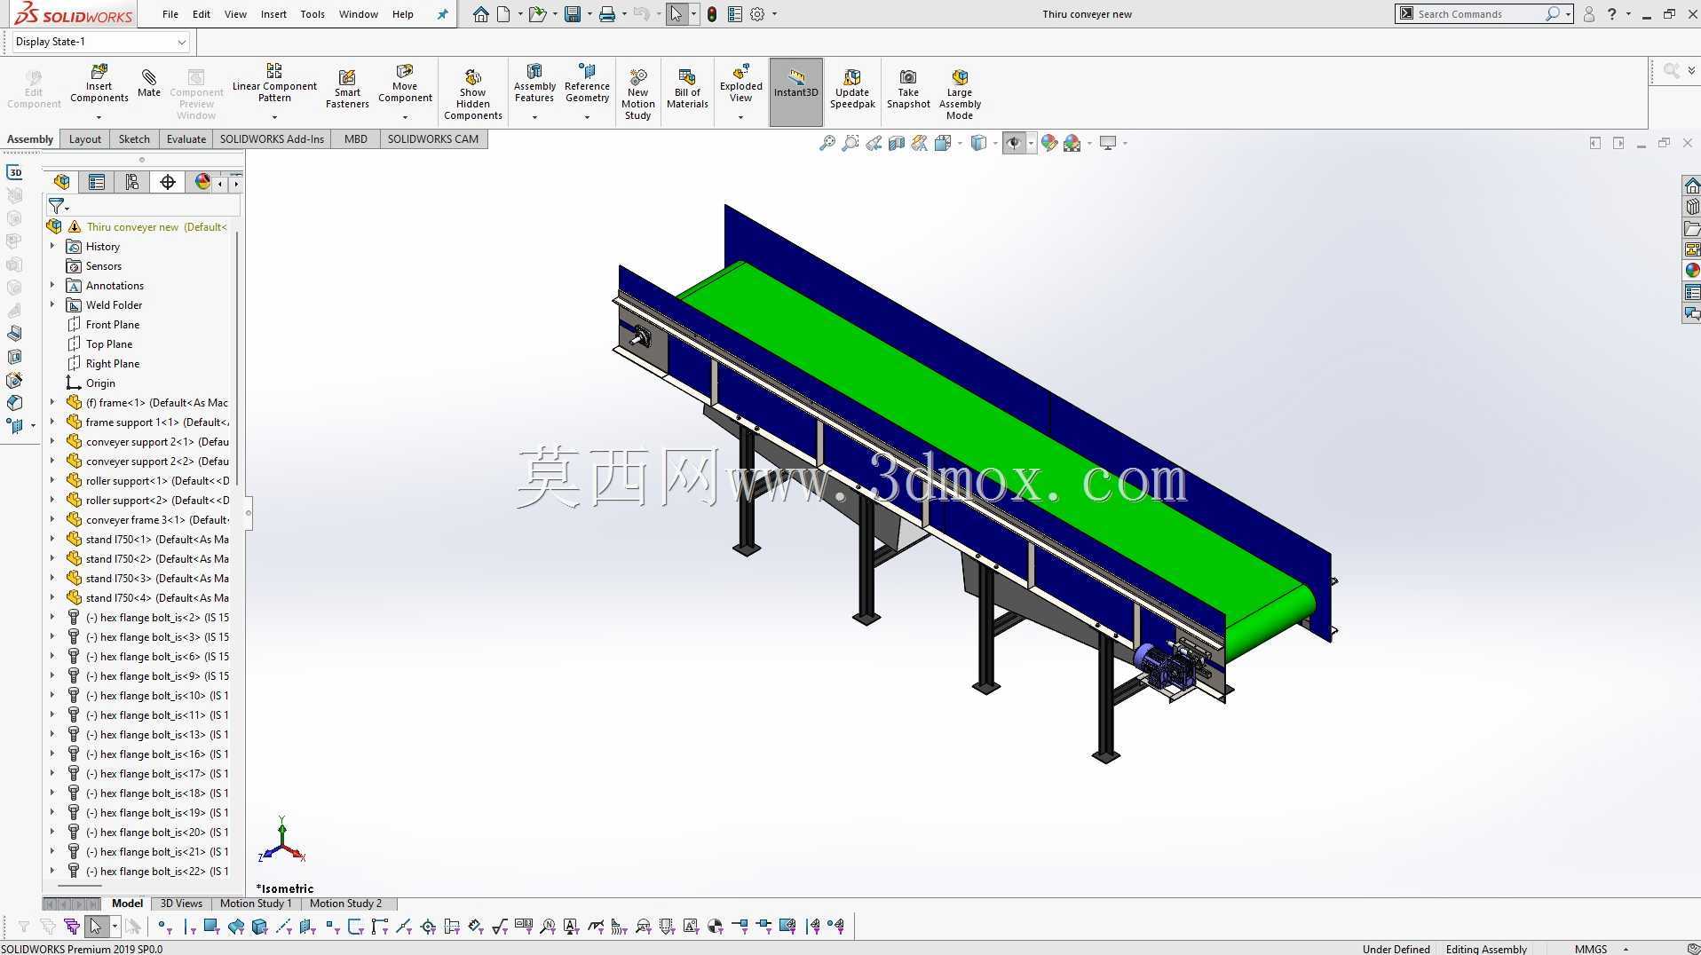
Task: Open the Edit Appearance color icon
Action: click(x=1049, y=143)
